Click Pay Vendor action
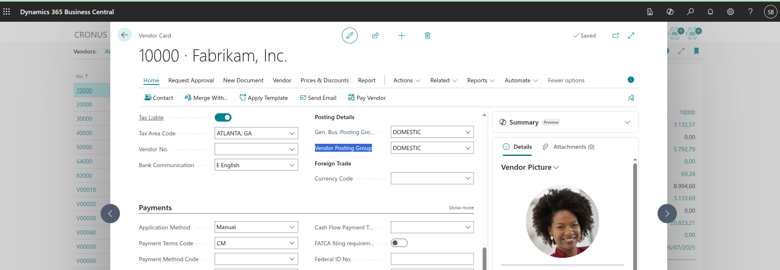Image resolution: width=780 pixels, height=270 pixels. pyautogui.click(x=367, y=98)
